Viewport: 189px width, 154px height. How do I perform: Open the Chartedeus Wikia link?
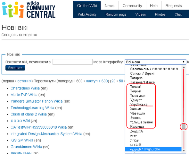click(x=25, y=88)
